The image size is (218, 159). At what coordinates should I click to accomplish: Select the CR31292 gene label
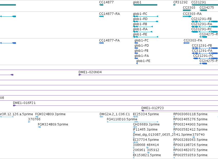click(x=180, y=2)
